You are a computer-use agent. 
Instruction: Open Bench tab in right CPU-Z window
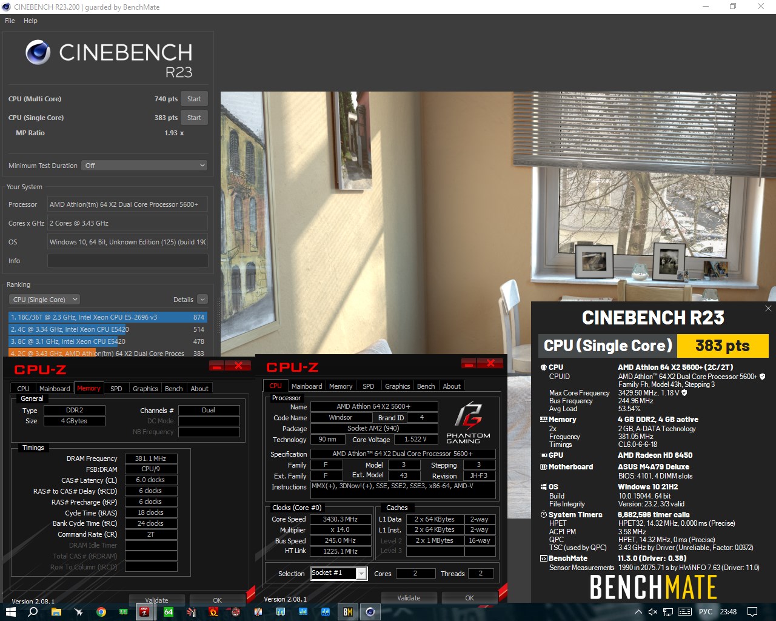tap(426, 386)
